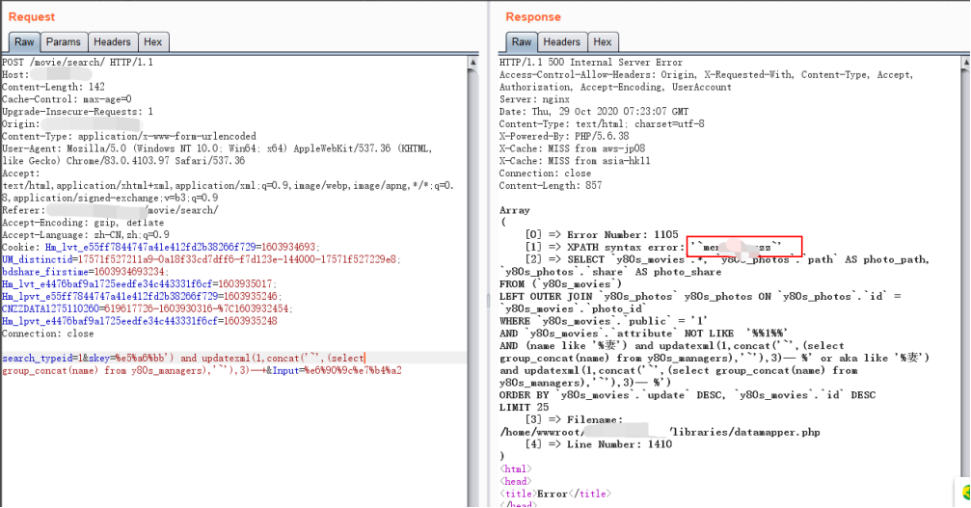Switch to the Request Raw tab
Viewport: 971px width, 508px height.
pos(24,42)
